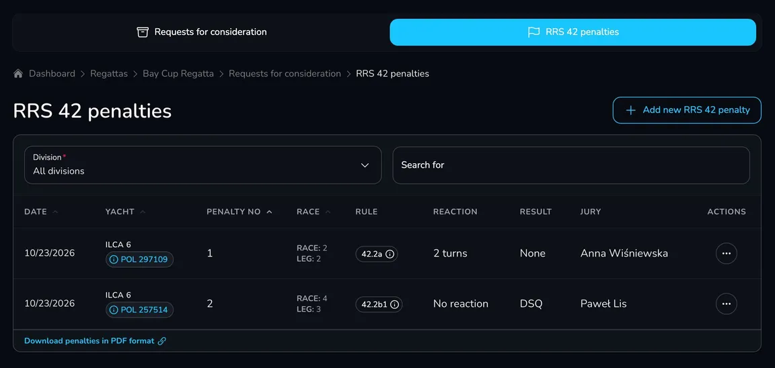Viewport: 775px width, 368px height.
Task: Open yacht POL 257514 details badge
Action: [x=139, y=310]
